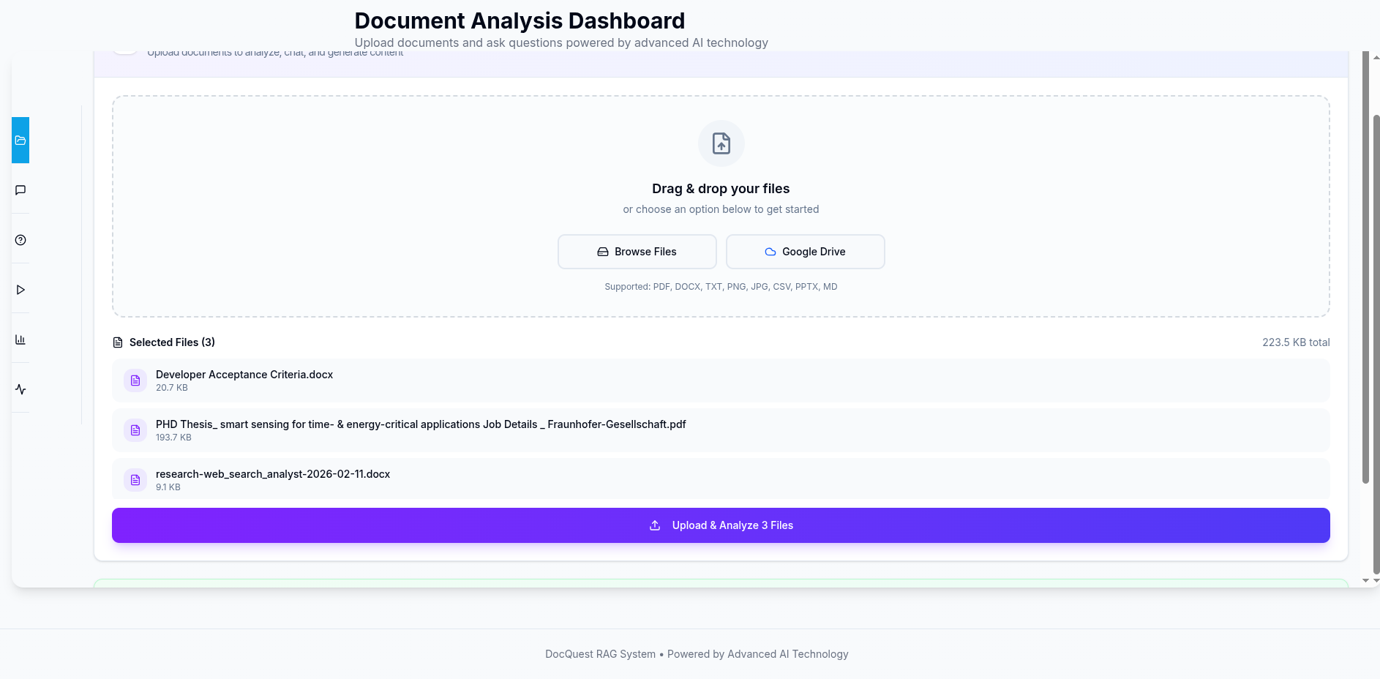This screenshot has height=679, width=1380.
Task: Open the analytics bar chart icon
Action: click(20, 339)
